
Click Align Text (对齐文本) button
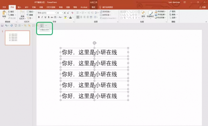[105, 15]
